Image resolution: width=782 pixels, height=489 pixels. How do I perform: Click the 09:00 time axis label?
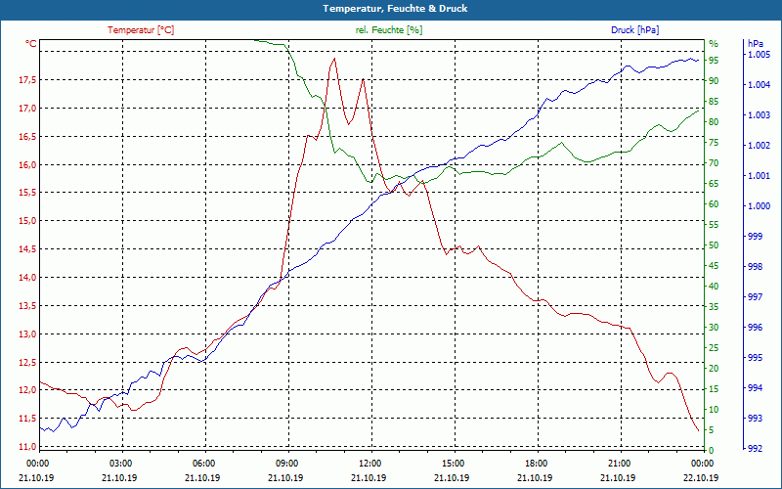[286, 463]
